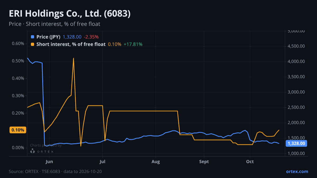Click the short interest peak in mid-June
Screen dimensions: 317x178
tap(73, 58)
